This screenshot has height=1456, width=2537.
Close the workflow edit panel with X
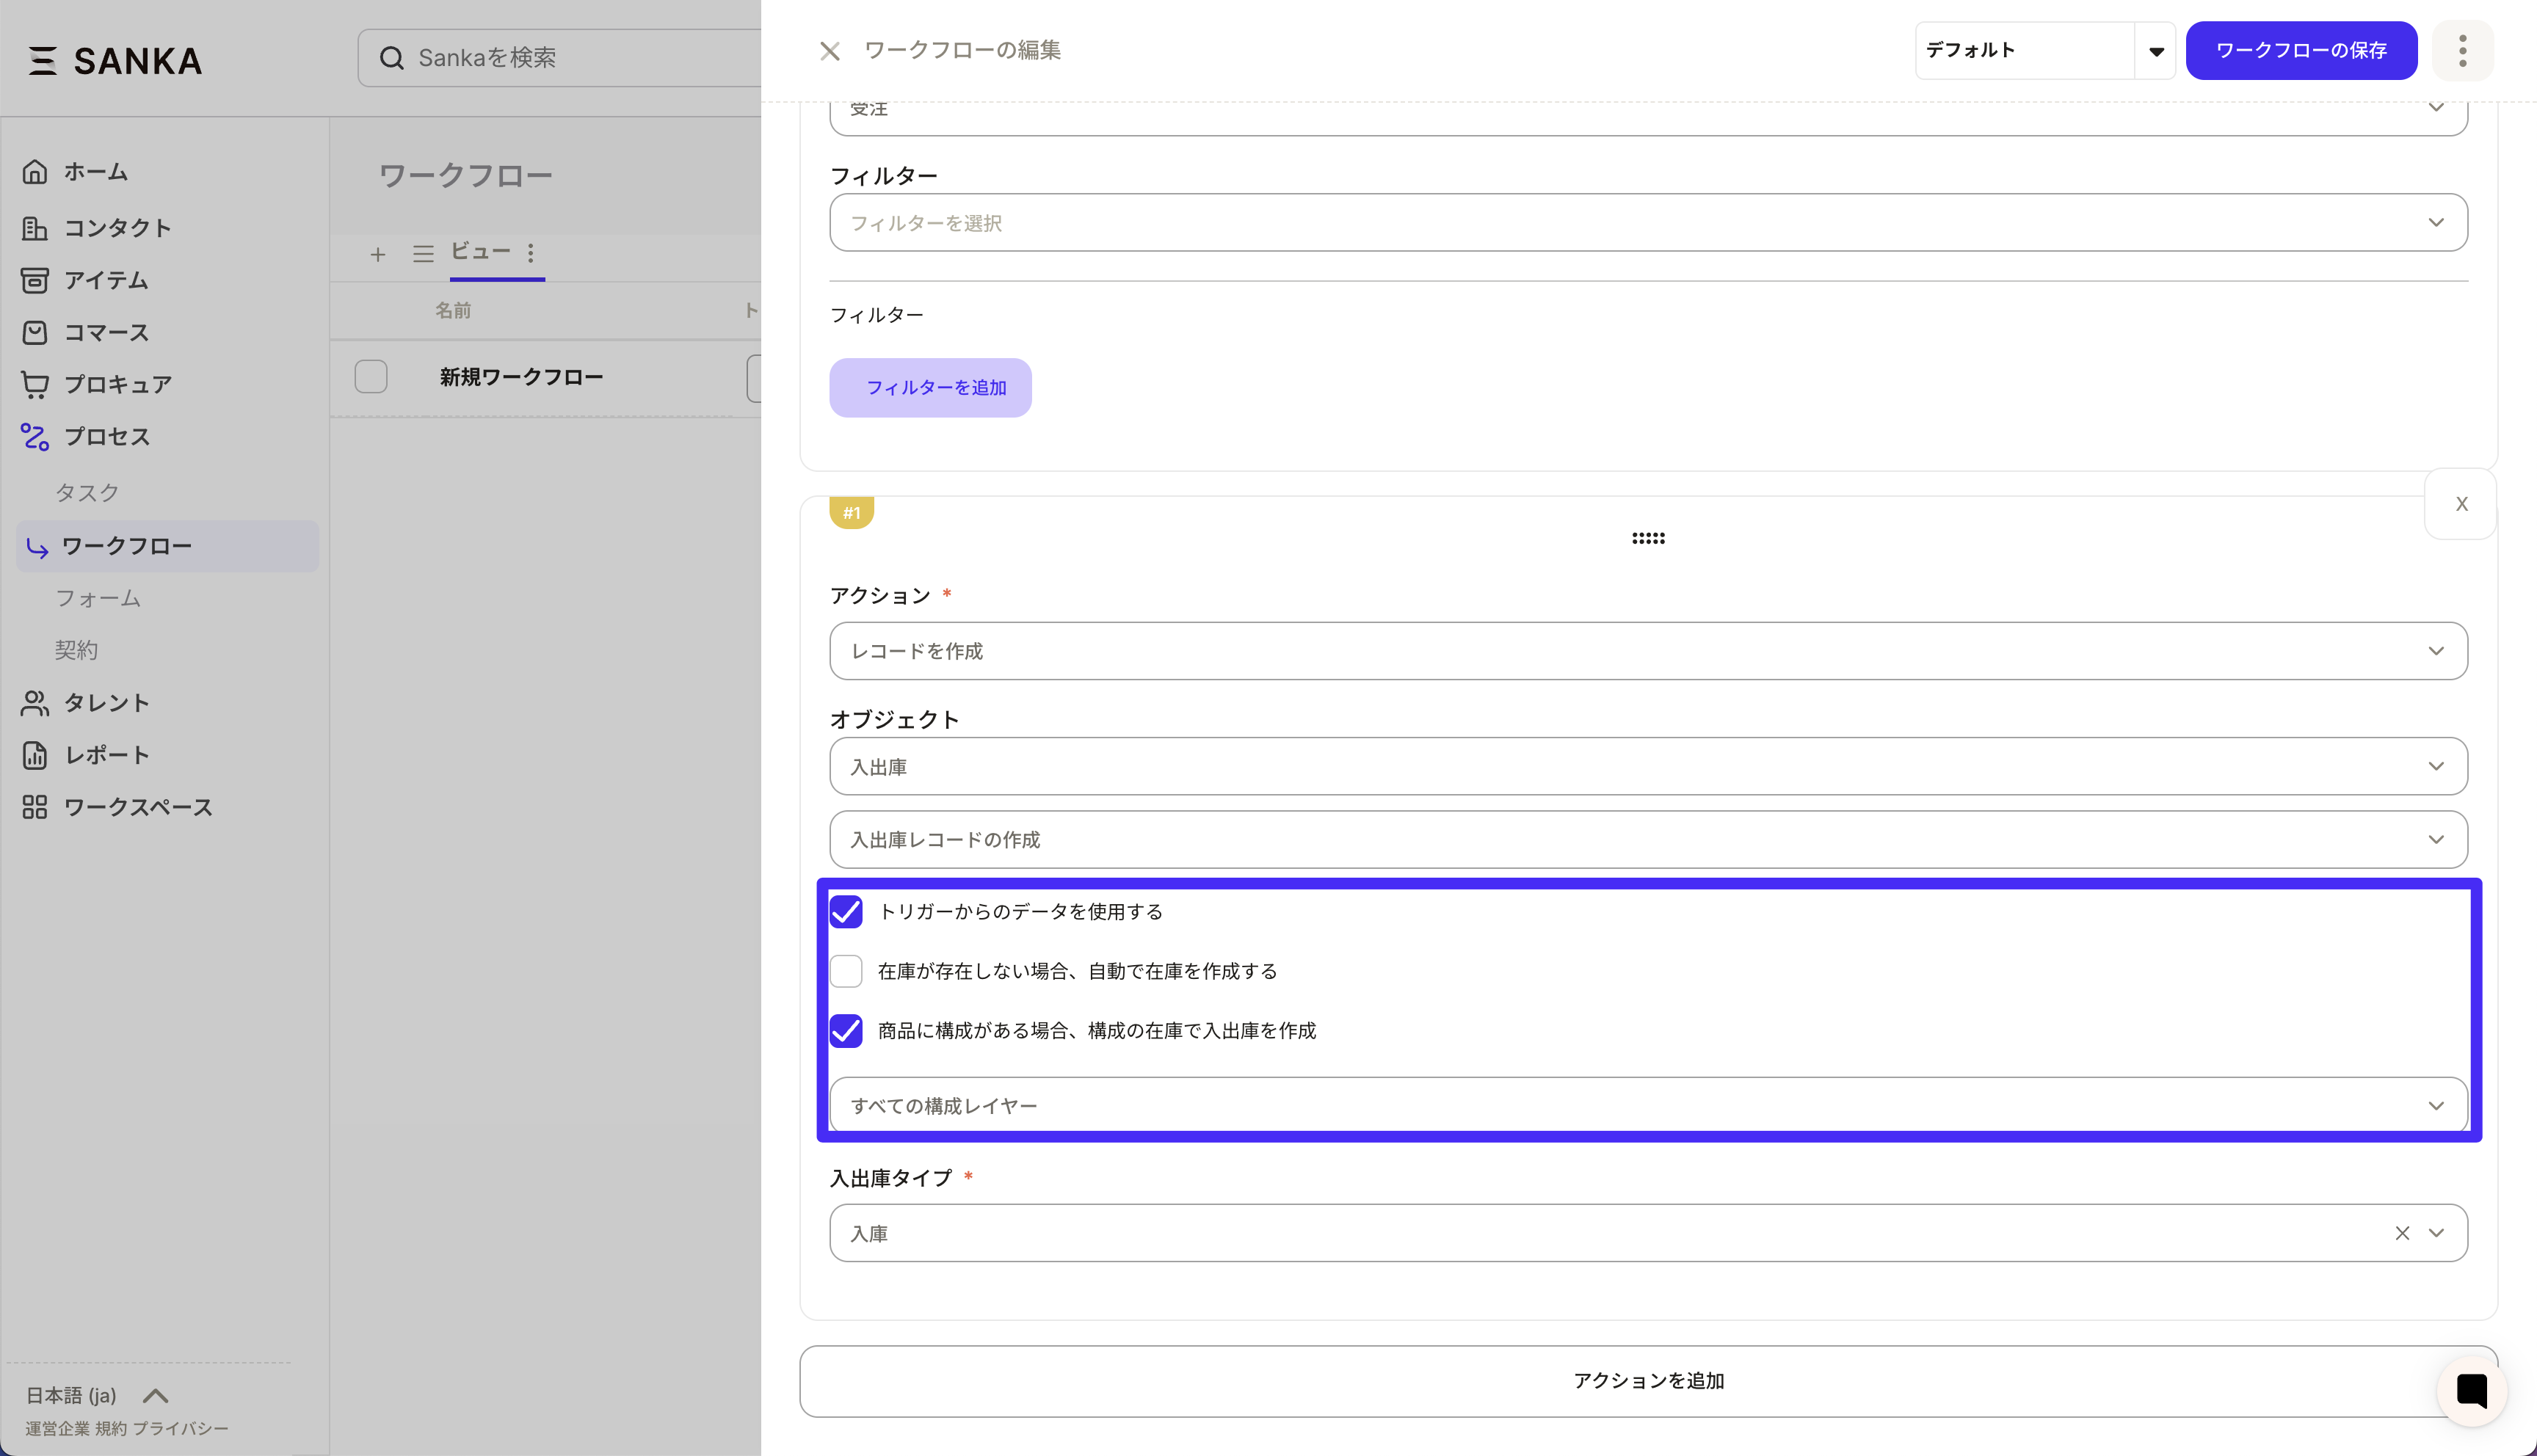click(829, 50)
